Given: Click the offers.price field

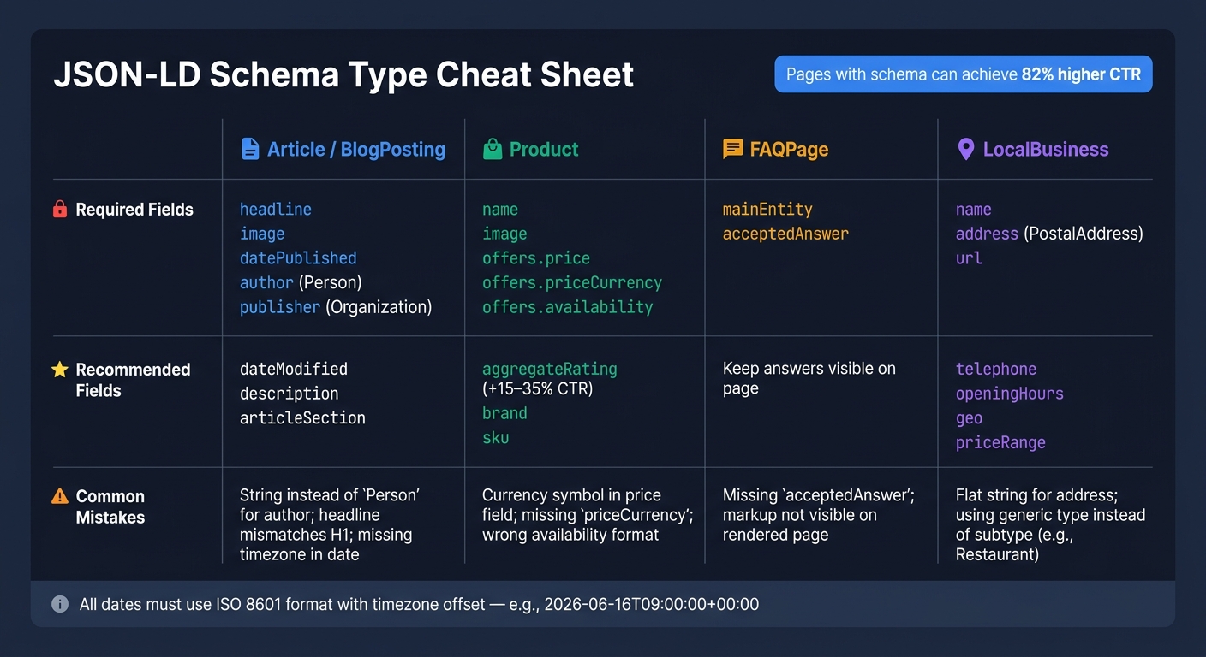Looking at the screenshot, I should point(536,258).
